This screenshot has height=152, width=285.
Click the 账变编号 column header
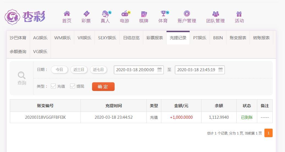coord(45,106)
